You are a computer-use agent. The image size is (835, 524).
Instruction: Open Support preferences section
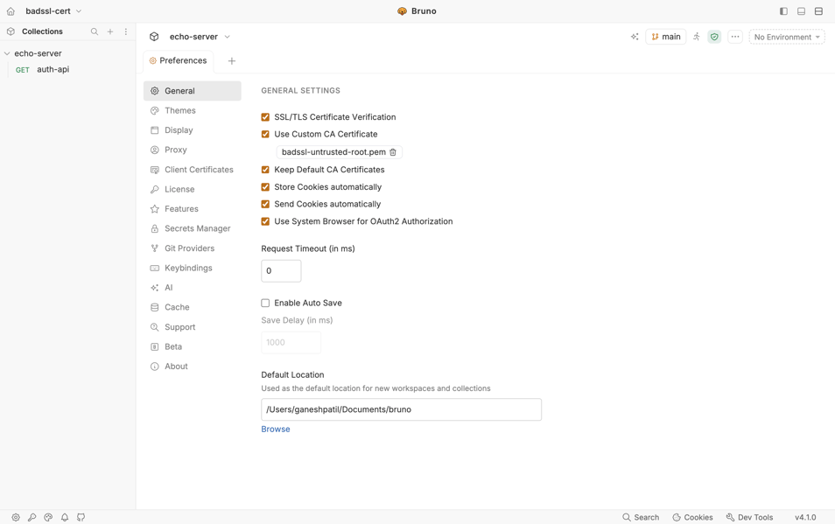click(x=193, y=327)
